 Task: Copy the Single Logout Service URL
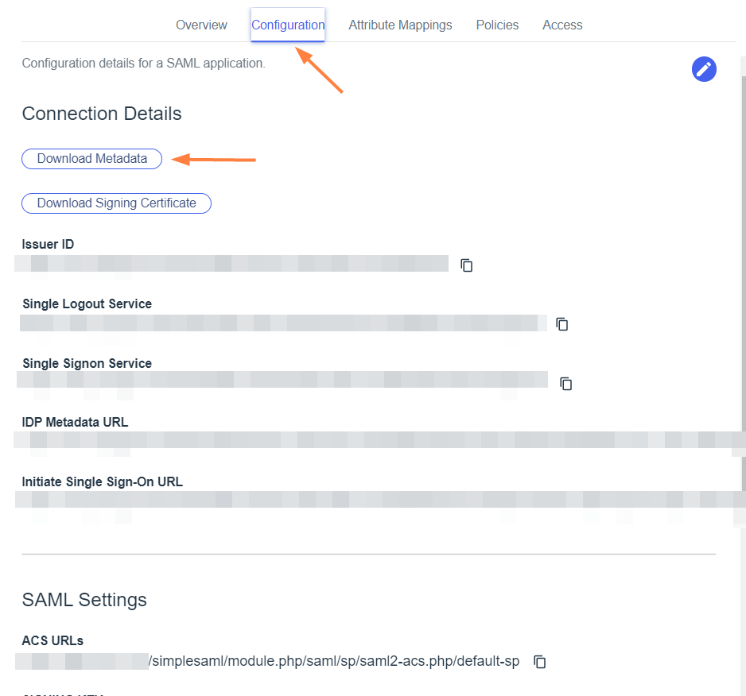[562, 324]
